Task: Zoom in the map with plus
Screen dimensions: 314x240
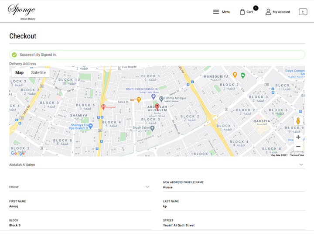Action: pos(298,137)
